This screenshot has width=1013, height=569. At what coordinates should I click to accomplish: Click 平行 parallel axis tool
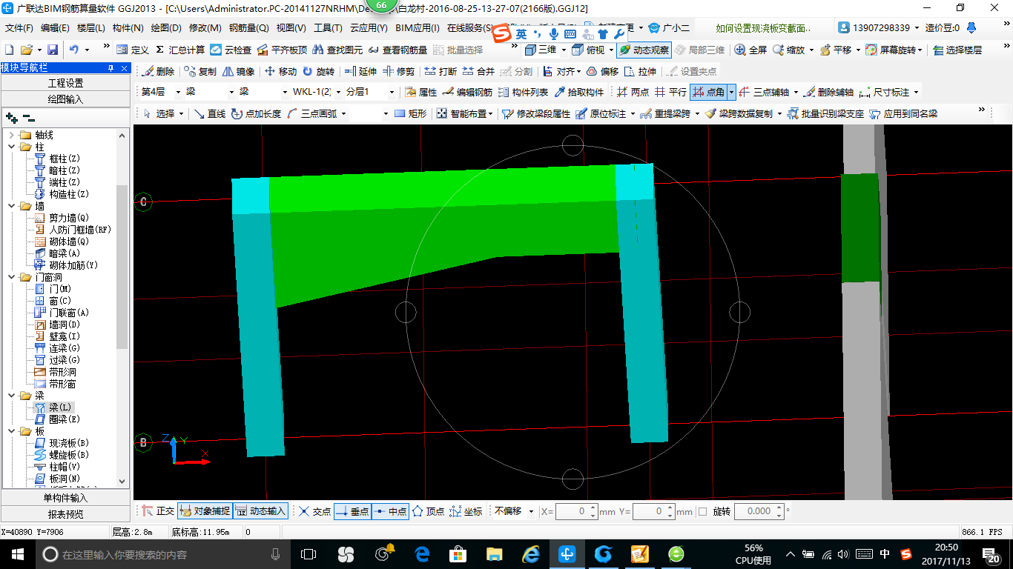tap(670, 93)
